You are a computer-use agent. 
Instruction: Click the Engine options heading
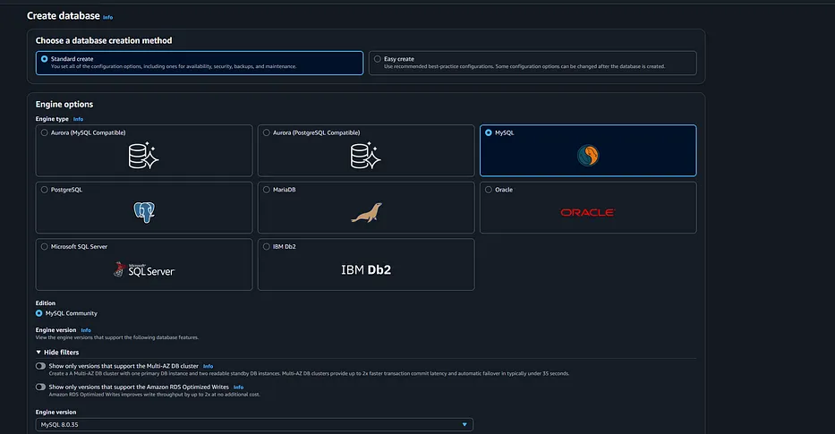click(x=64, y=105)
